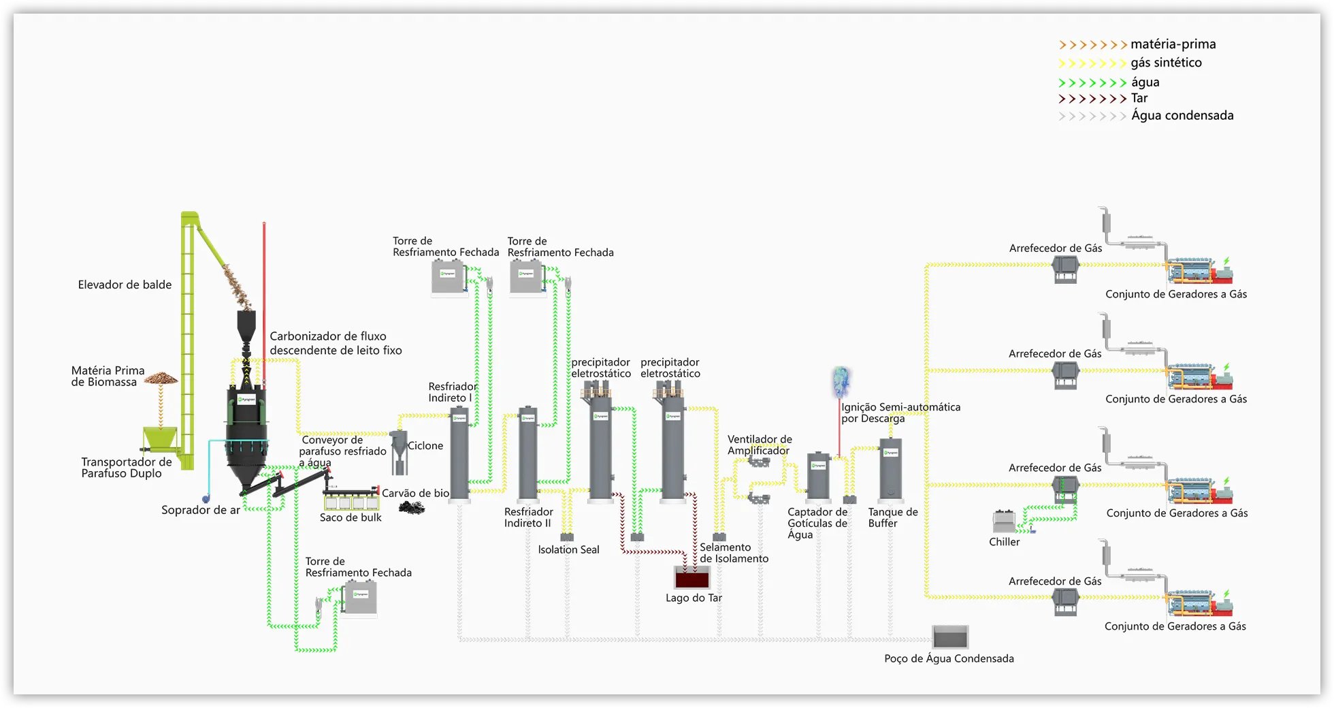Select the Resfriador Indireto II label

528,517
